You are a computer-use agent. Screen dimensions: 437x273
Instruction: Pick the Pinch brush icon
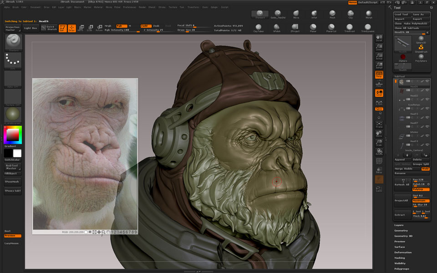(332, 13)
